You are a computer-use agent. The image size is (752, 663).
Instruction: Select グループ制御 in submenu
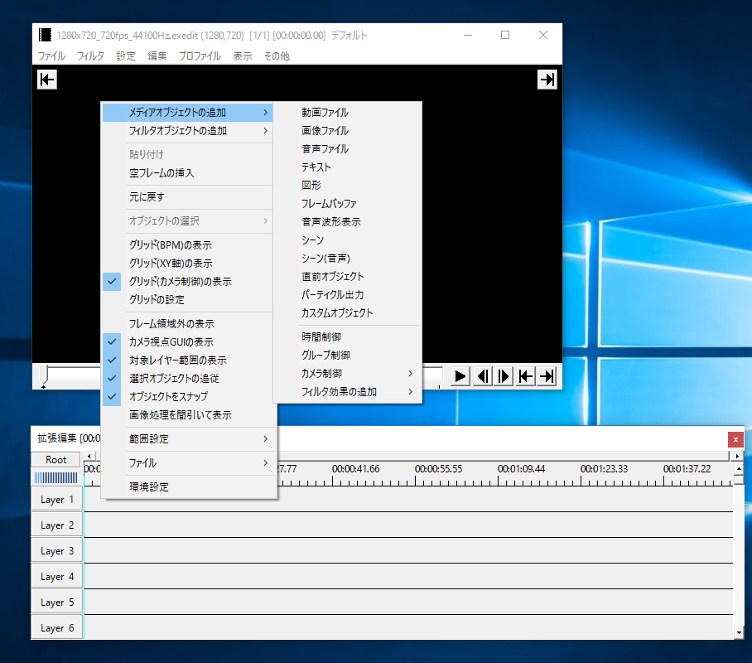pos(348,356)
